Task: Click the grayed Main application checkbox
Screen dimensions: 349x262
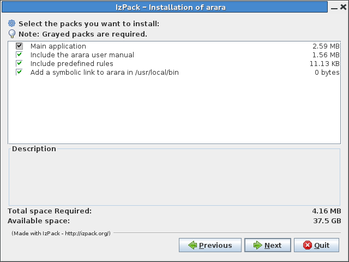Action: click(x=19, y=46)
